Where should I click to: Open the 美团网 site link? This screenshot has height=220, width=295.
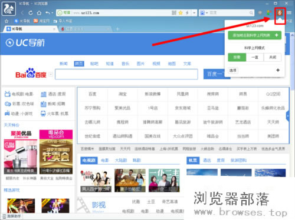point(273,136)
